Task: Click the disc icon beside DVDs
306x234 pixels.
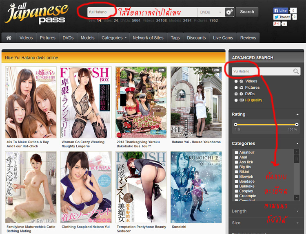Action: pos(241,94)
